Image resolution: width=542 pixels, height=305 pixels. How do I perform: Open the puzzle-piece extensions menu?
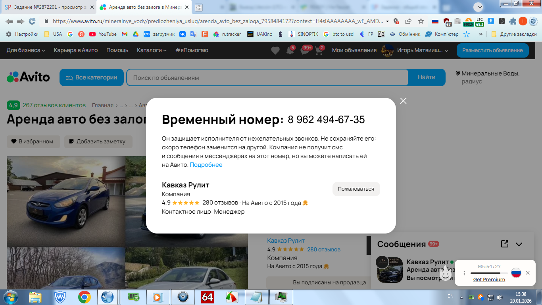[513, 21]
